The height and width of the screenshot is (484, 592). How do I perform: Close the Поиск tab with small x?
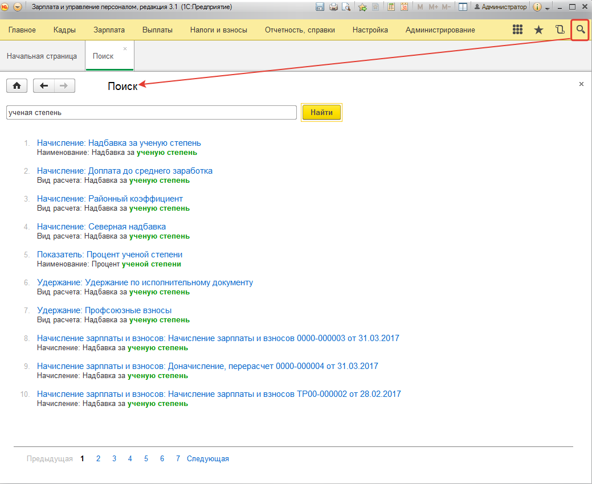point(125,48)
